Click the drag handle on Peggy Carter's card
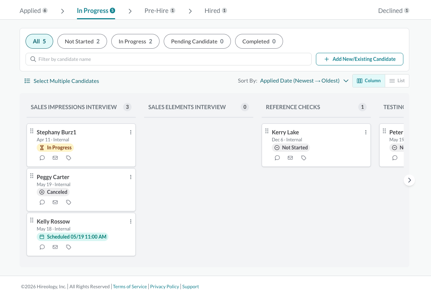The image size is (431, 297). (31, 176)
